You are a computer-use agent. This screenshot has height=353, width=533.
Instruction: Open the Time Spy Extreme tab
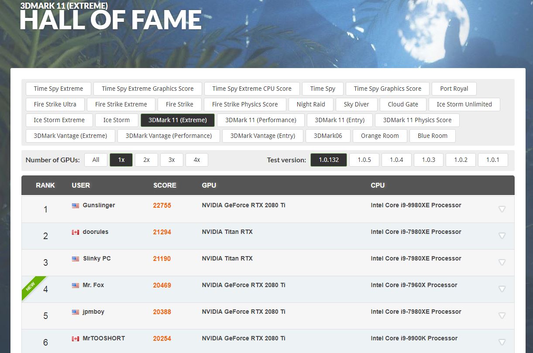click(x=58, y=89)
